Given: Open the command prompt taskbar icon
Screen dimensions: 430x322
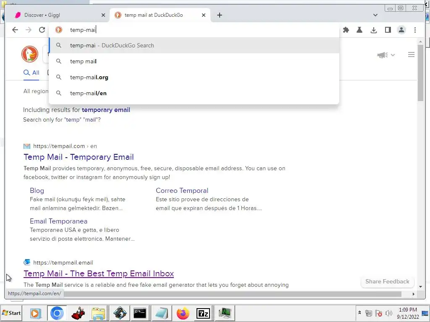Looking at the screenshot, I should (x=140, y=313).
